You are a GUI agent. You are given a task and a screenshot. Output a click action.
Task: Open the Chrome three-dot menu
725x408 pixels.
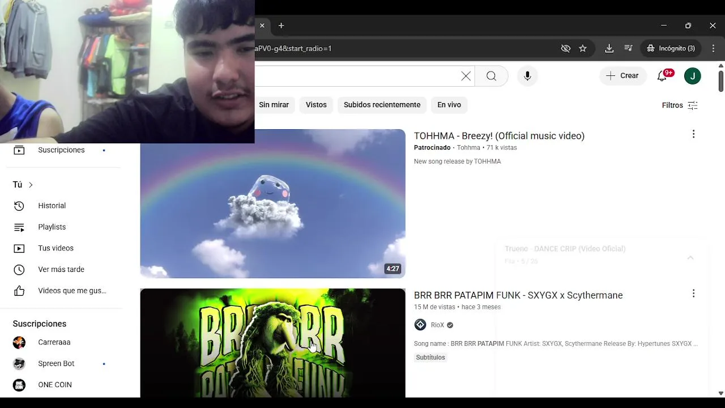713,48
